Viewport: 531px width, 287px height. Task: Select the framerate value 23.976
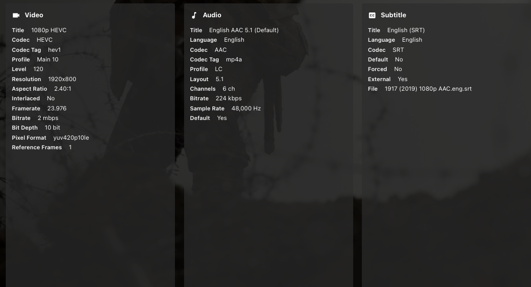pos(57,108)
